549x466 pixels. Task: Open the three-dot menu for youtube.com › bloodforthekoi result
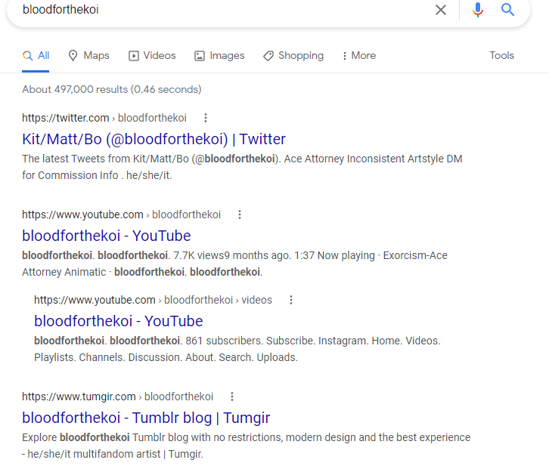(240, 214)
